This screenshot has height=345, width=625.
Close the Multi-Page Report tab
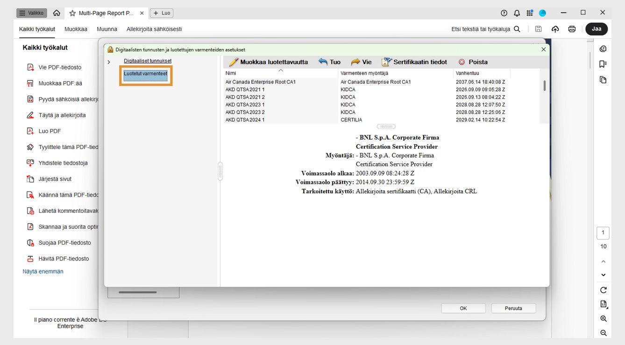[142, 13]
